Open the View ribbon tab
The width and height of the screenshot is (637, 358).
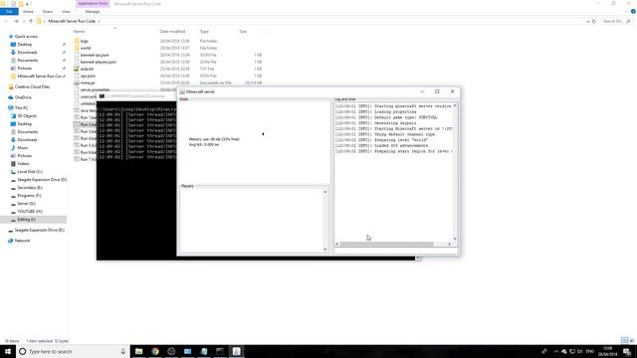pyautogui.click(x=66, y=12)
